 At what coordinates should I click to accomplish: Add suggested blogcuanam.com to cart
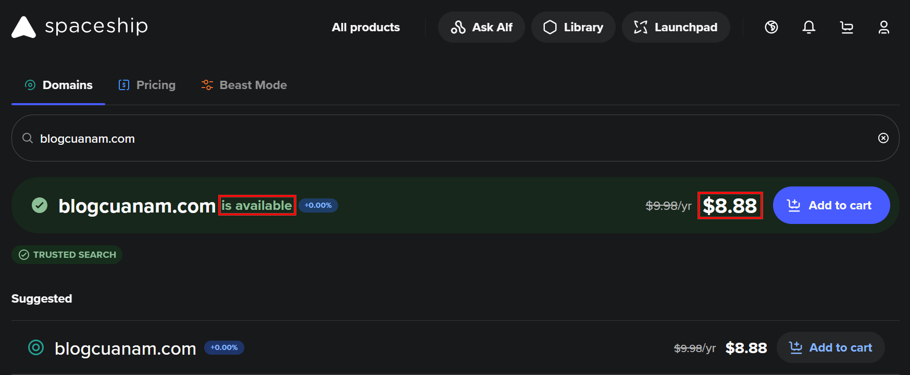pos(830,347)
